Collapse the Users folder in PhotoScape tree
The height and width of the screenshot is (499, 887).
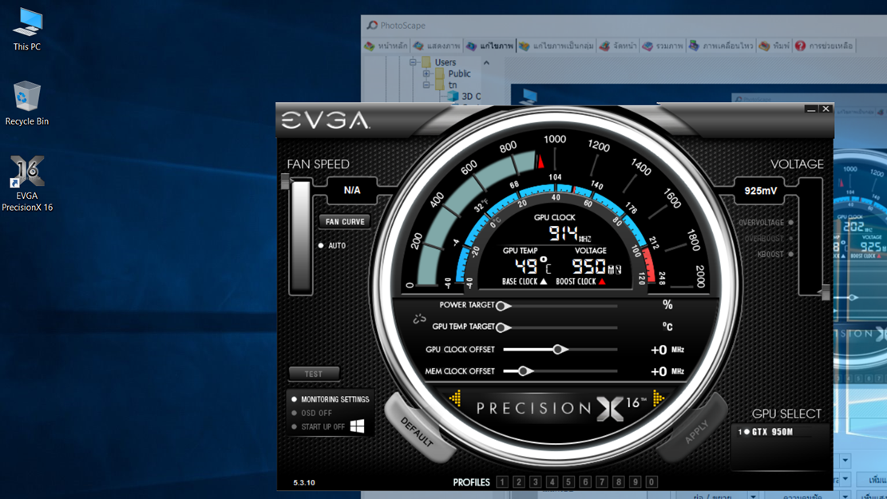[x=413, y=62]
